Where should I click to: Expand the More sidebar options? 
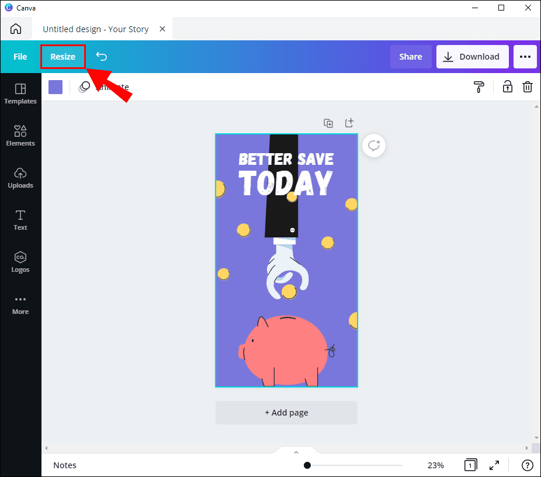(x=20, y=304)
